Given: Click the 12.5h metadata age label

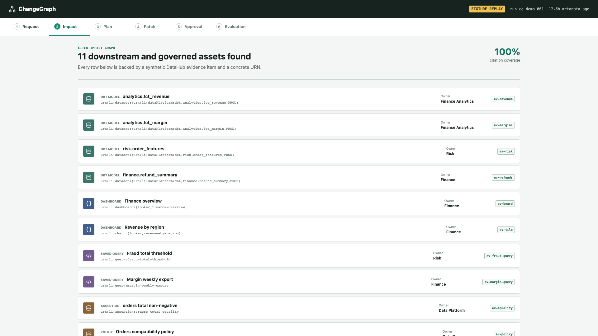Looking at the screenshot, I should [x=569, y=9].
